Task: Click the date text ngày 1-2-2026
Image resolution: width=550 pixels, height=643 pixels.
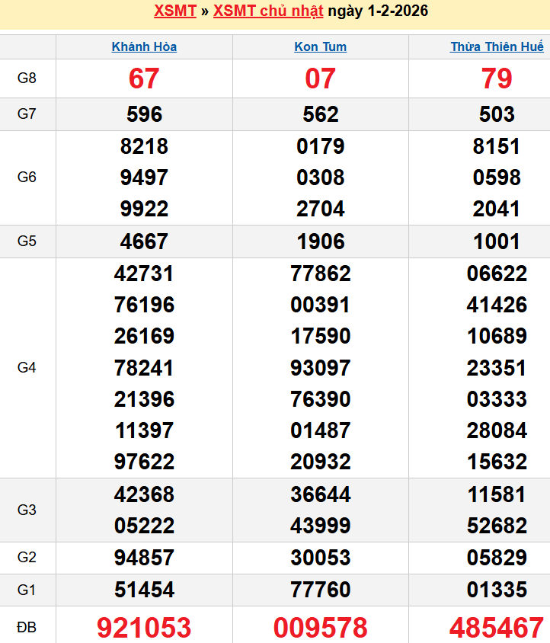Action: [x=378, y=11]
